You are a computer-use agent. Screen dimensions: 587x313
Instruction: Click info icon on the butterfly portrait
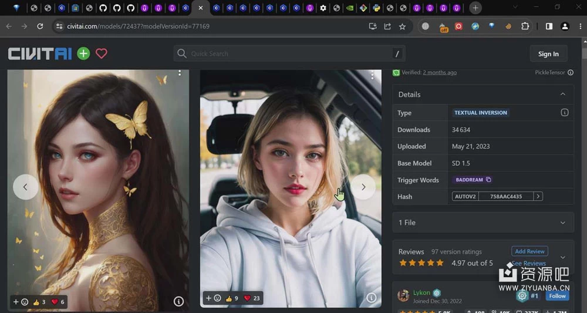pos(178,301)
